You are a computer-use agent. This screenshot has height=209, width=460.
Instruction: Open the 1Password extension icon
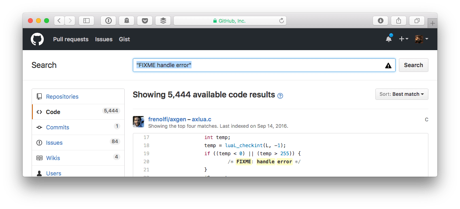[x=109, y=21]
